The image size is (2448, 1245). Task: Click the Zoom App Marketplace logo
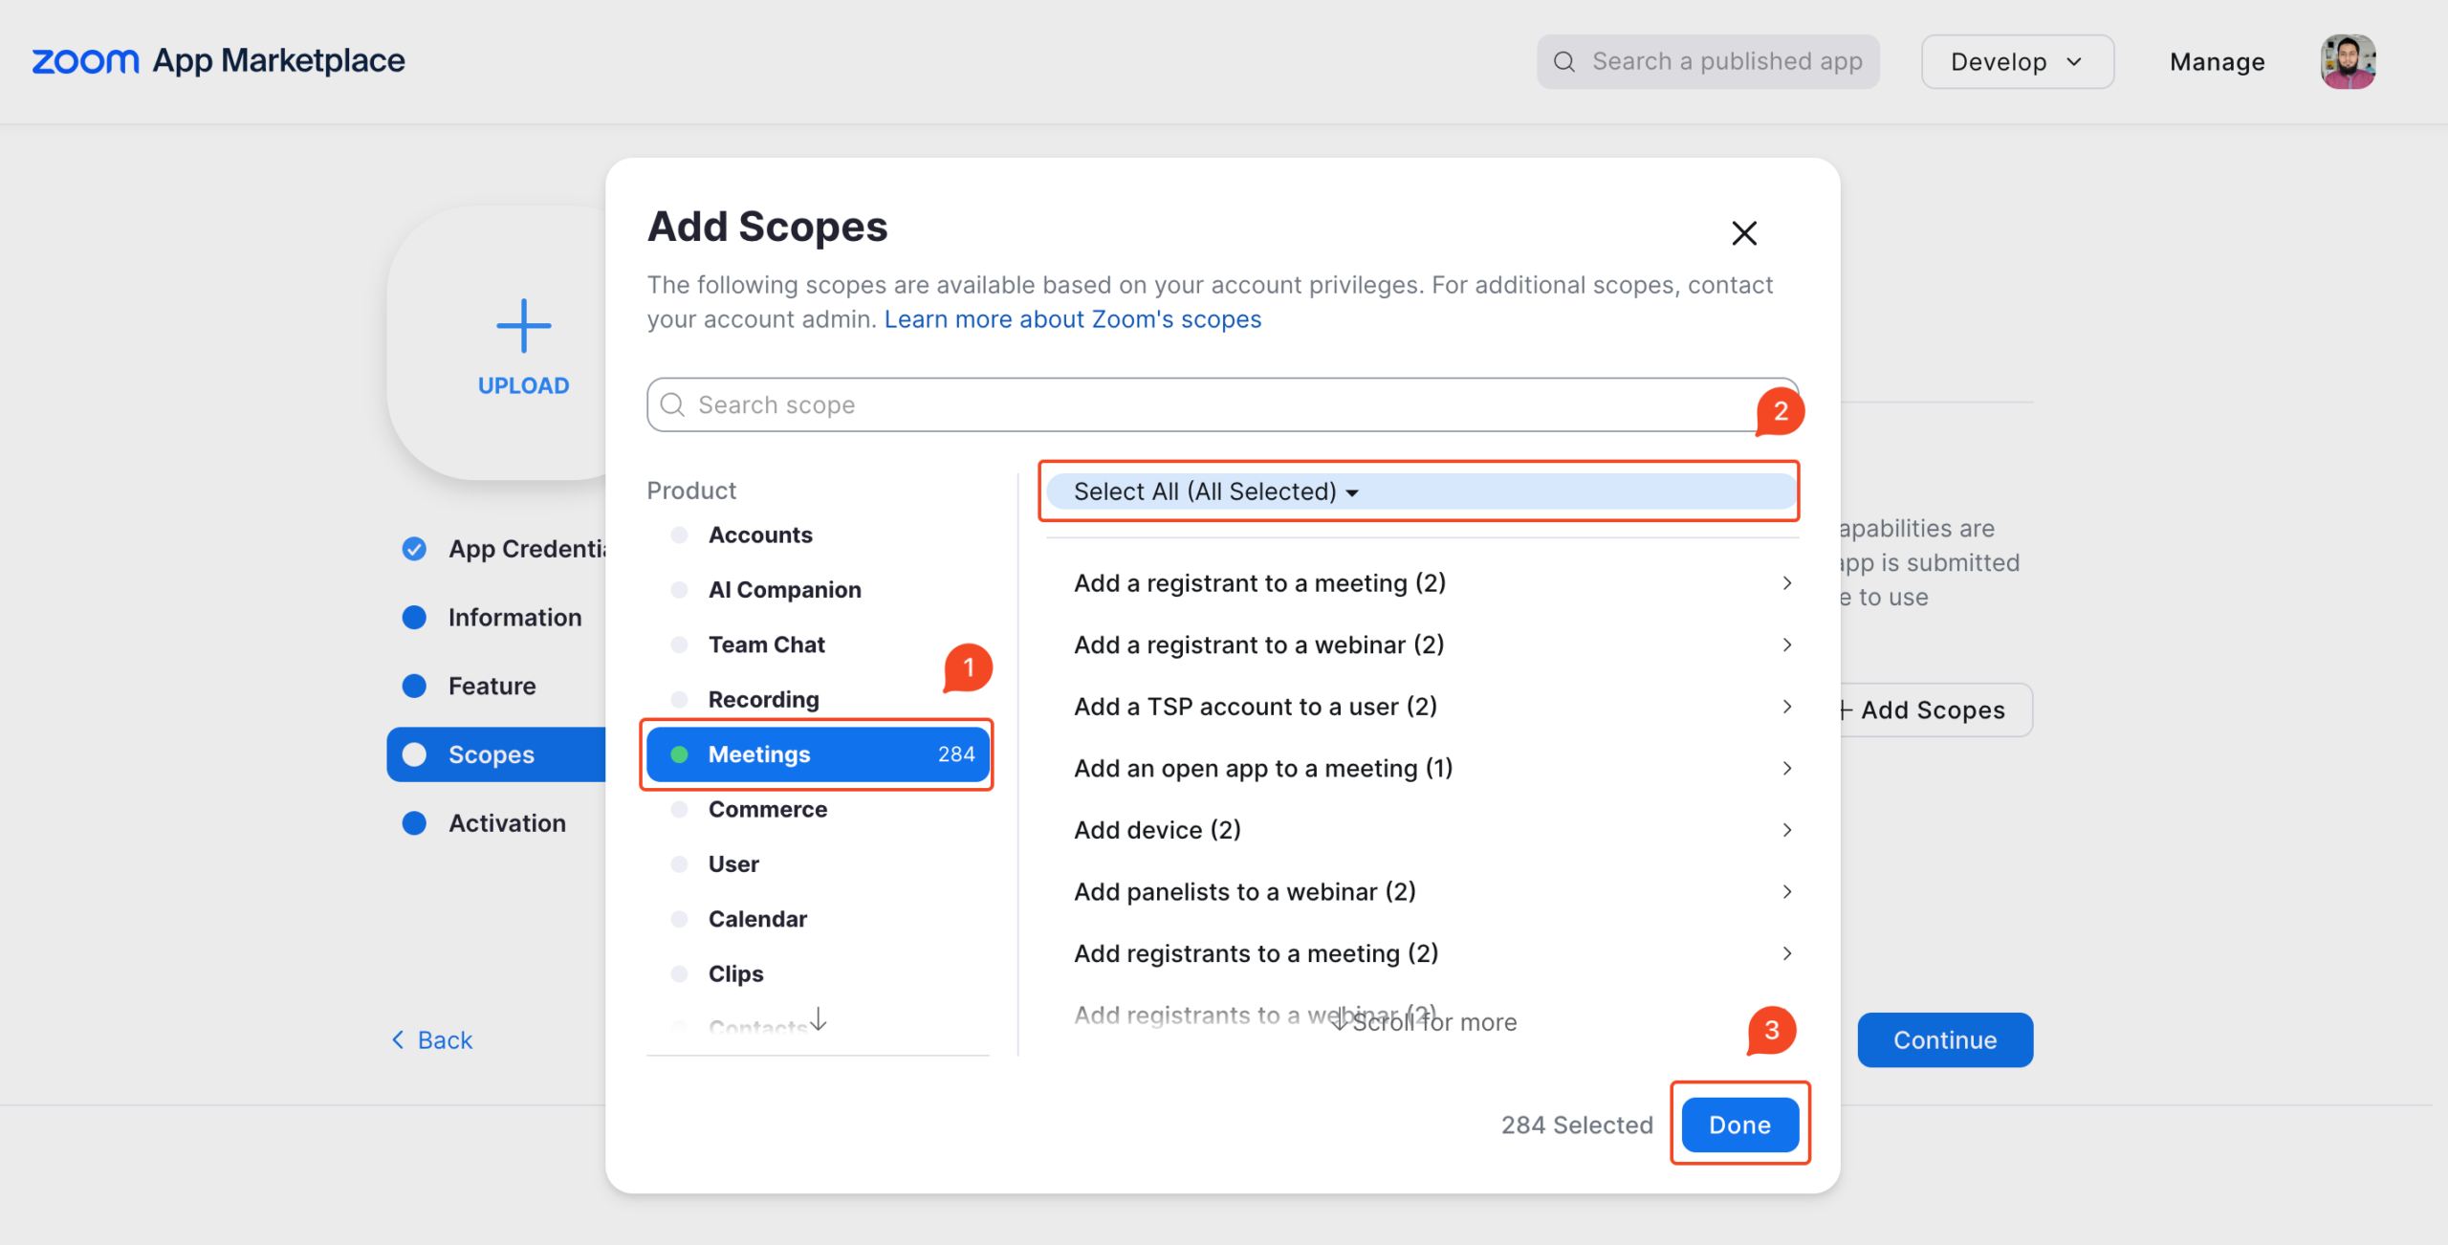pyautogui.click(x=218, y=61)
